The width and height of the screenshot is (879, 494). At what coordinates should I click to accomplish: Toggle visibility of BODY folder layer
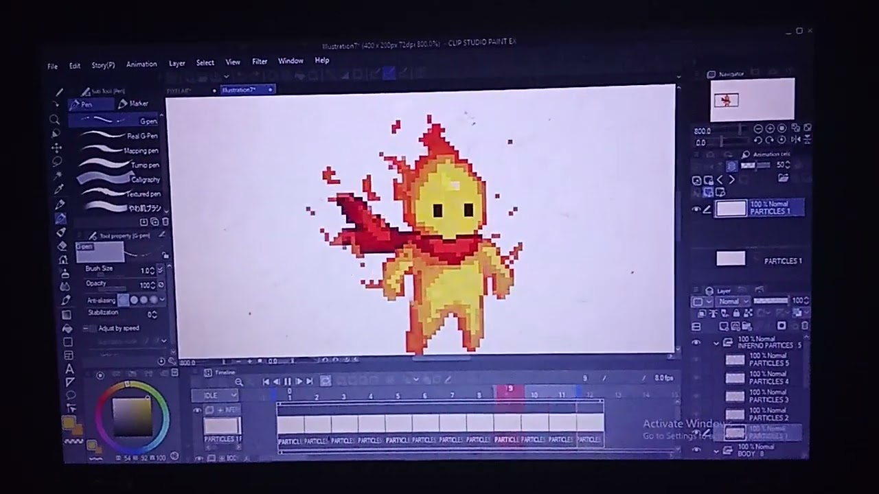click(x=696, y=449)
